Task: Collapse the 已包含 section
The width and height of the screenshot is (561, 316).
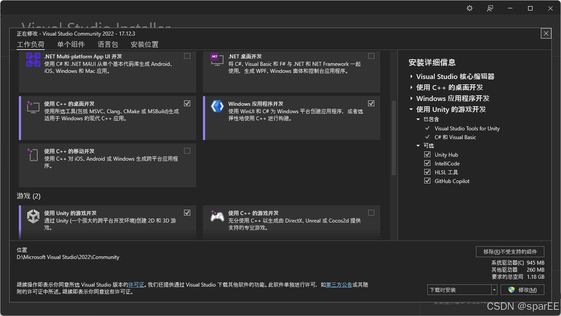Action: tap(419, 119)
